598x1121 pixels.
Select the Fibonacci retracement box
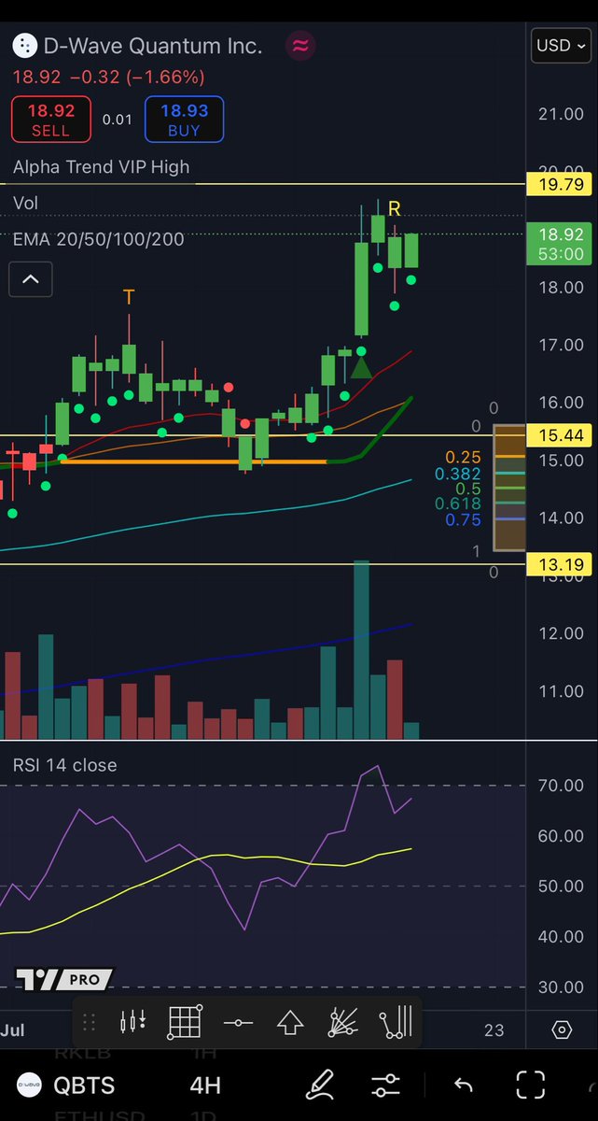509,487
